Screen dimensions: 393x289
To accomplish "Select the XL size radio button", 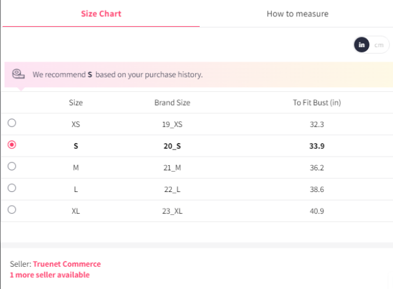I will click(12, 210).
